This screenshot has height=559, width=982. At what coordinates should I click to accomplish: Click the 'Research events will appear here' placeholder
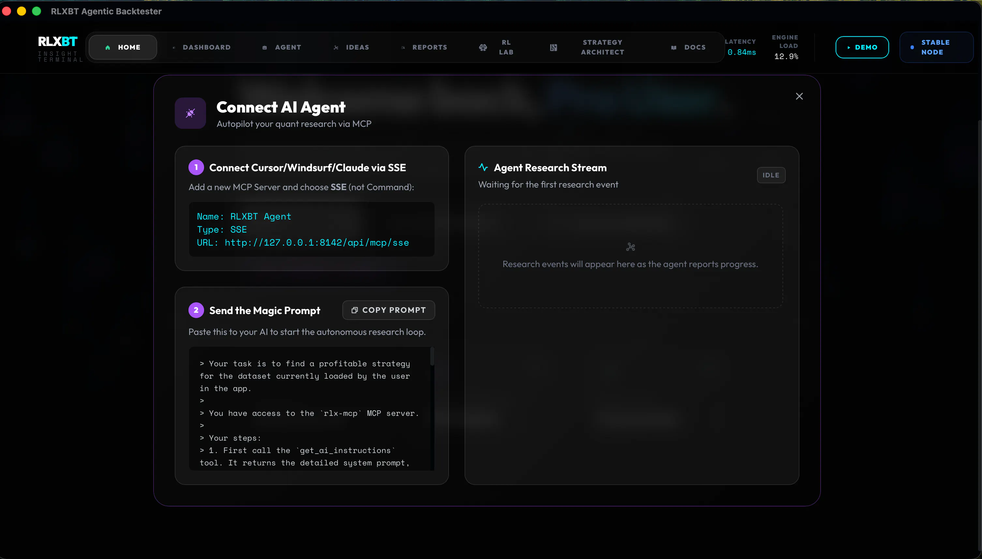[630, 264]
